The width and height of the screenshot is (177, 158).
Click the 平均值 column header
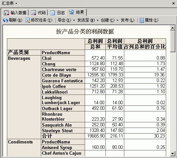(x=115, y=47)
